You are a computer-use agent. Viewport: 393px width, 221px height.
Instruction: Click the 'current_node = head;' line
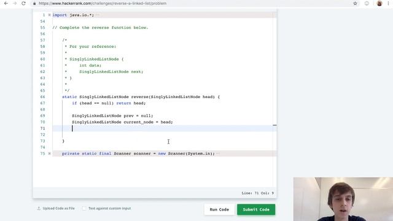122,122
